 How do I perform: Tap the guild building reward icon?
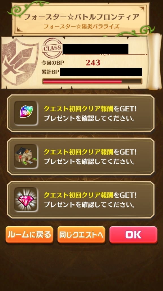26,156
